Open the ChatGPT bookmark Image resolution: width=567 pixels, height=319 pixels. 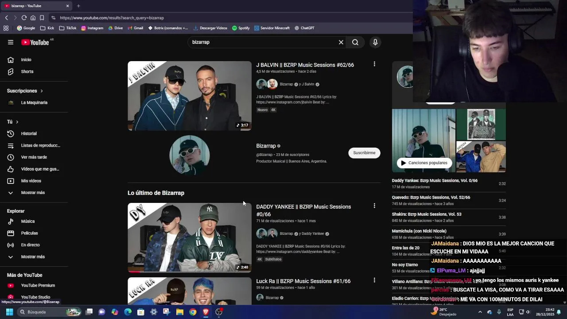(x=304, y=28)
